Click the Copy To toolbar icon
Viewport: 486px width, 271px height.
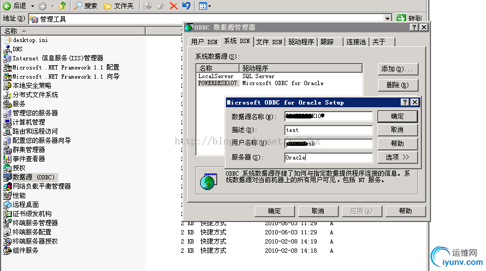[161, 6]
